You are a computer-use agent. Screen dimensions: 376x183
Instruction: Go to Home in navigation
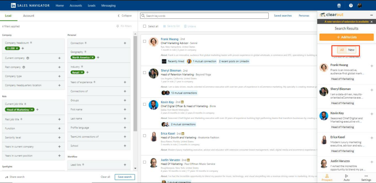click(x=60, y=5)
